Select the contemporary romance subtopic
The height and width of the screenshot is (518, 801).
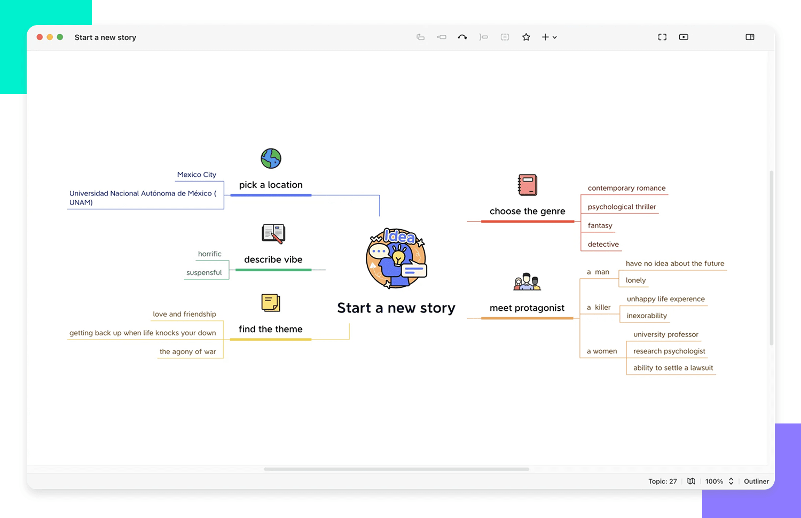[626, 188]
